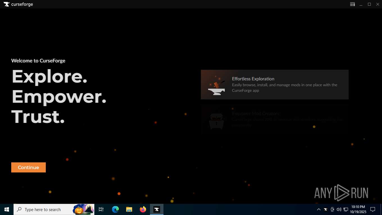Open the volume control in system tray
Screen dimensions: 382x215
339,209
